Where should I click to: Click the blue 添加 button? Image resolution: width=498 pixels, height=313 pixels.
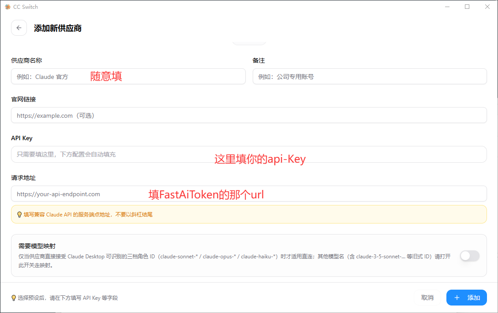click(x=467, y=298)
